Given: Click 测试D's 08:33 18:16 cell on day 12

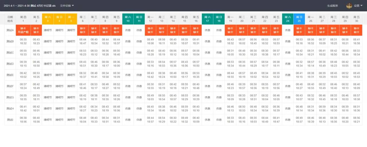Looking at the screenshot, I should coord(150,64).
